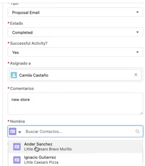145x166 pixels.
Task: Open the object type switcher arrow in Nombre
Action: click(20, 132)
